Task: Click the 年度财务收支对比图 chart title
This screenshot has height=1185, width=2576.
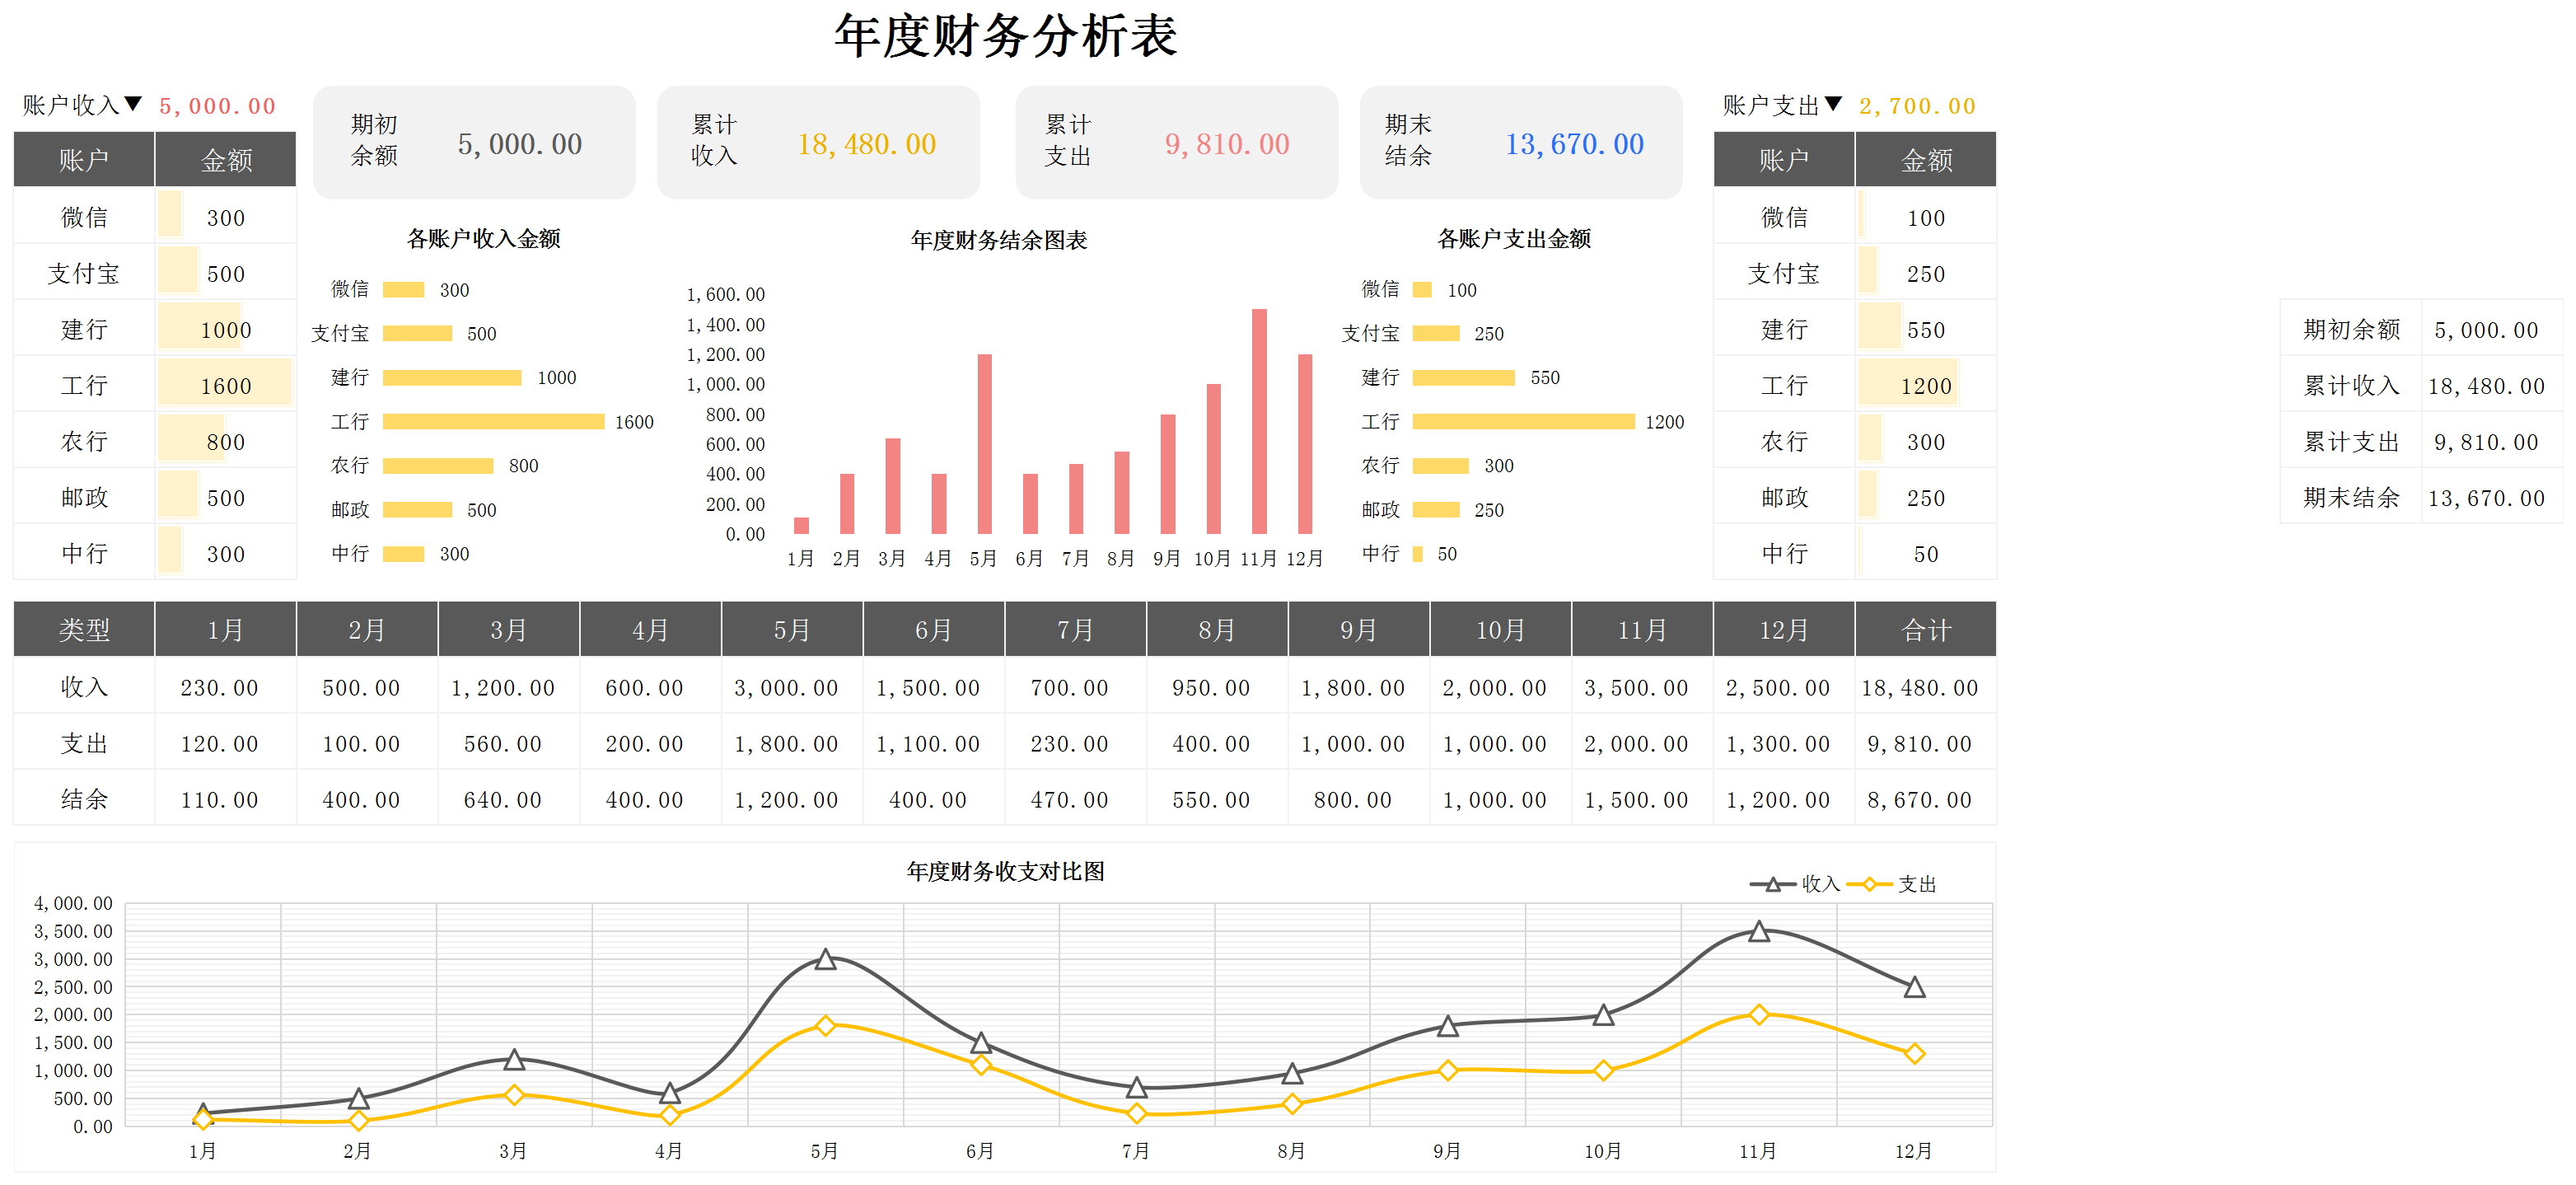Action: pos(1005,871)
